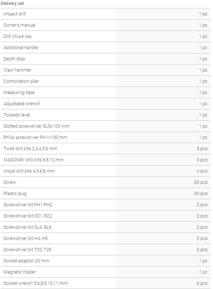Click the "Claw hammer" item

(x=17, y=70)
